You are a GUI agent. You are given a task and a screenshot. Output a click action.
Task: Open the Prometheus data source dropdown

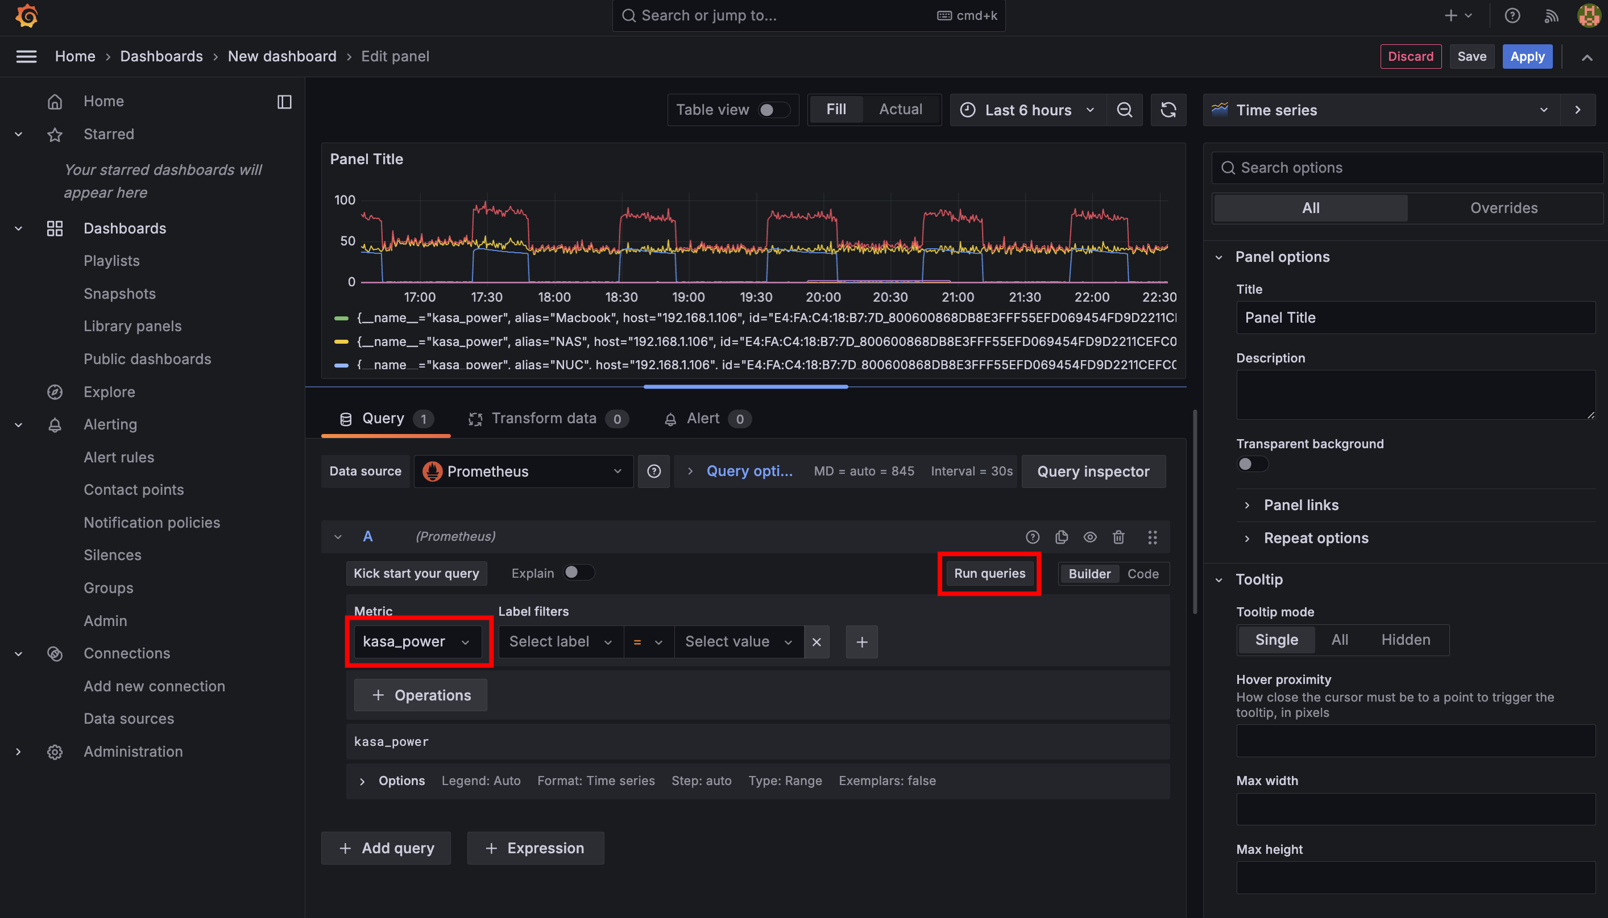pos(523,471)
